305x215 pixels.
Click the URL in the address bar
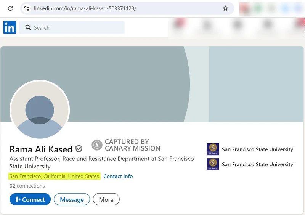coord(85,8)
